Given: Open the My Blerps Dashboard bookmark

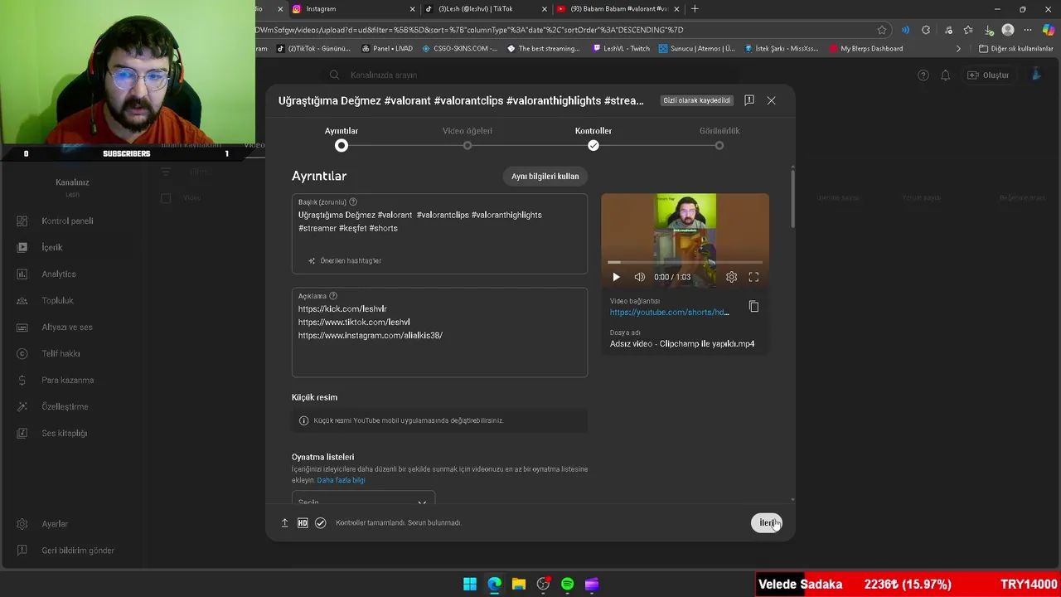Looking at the screenshot, I should click(x=866, y=49).
